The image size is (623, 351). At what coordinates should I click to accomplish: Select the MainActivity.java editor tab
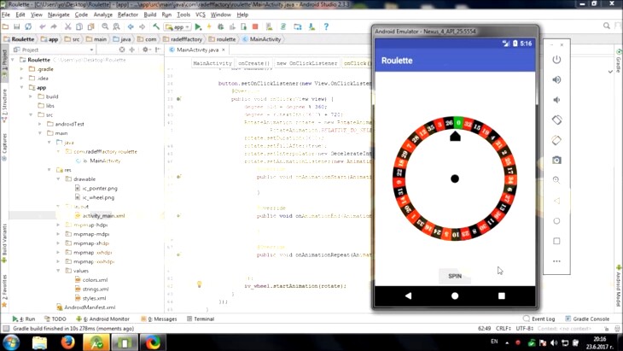tap(197, 50)
